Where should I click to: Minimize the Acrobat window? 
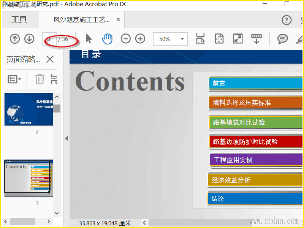pos(264,4)
